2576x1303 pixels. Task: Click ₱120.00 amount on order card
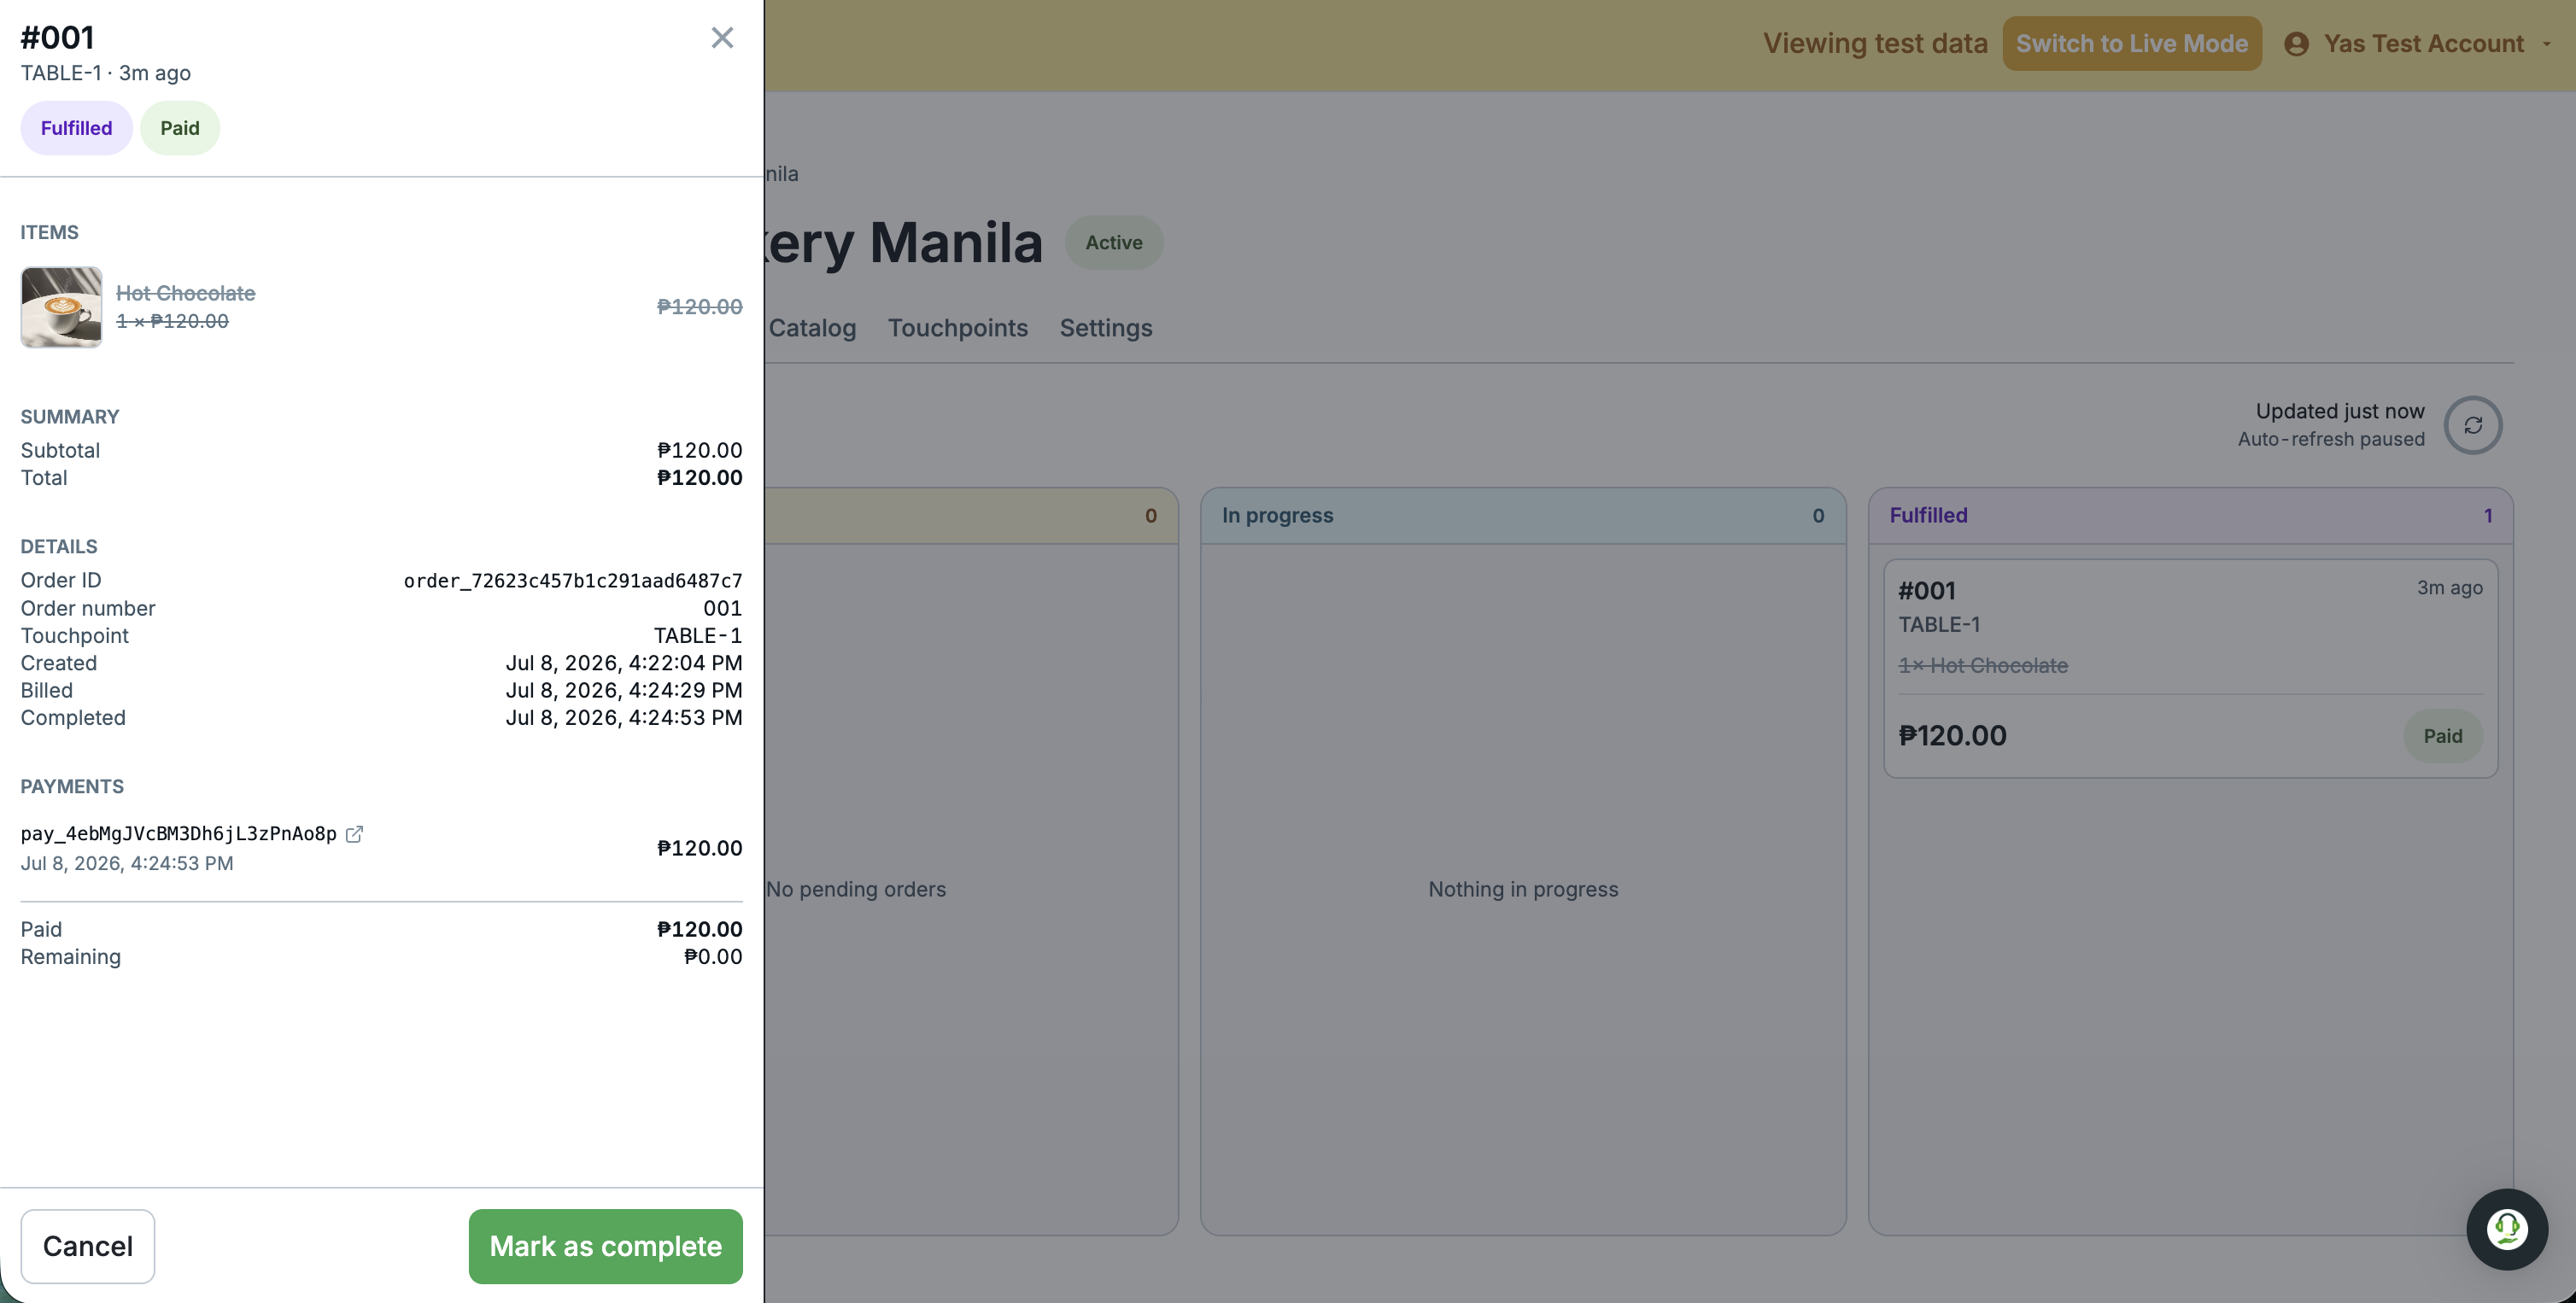pyautogui.click(x=1953, y=736)
